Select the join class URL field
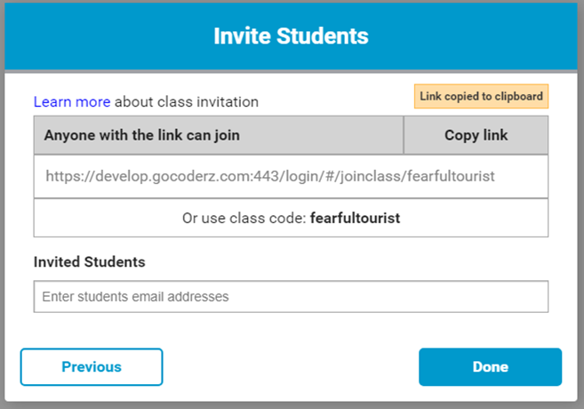This screenshot has height=409, width=584. [x=291, y=176]
